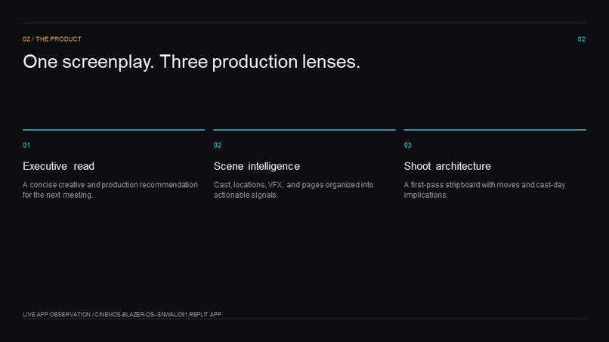This screenshot has width=609, height=342.
Task: Click the description beginning 'Cast, locations, VFX'
Action: pos(294,189)
